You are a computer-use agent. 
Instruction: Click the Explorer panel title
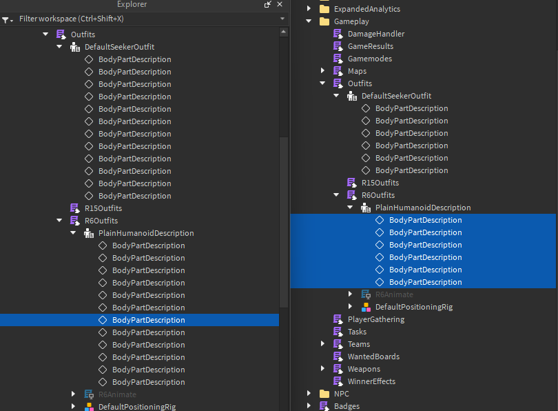click(132, 5)
